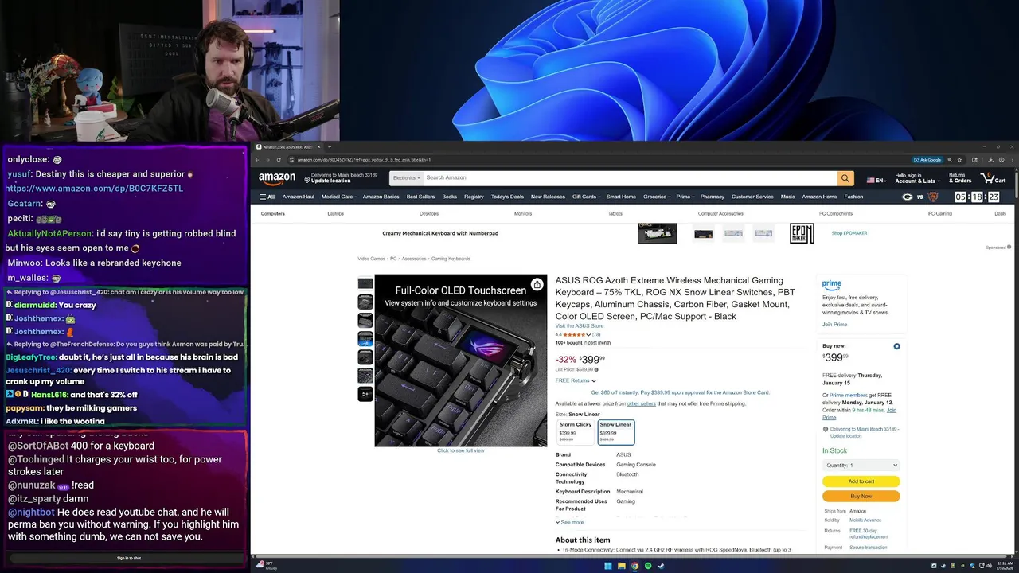Open the Electronics search category dropdown
The height and width of the screenshot is (573, 1019).
point(406,178)
